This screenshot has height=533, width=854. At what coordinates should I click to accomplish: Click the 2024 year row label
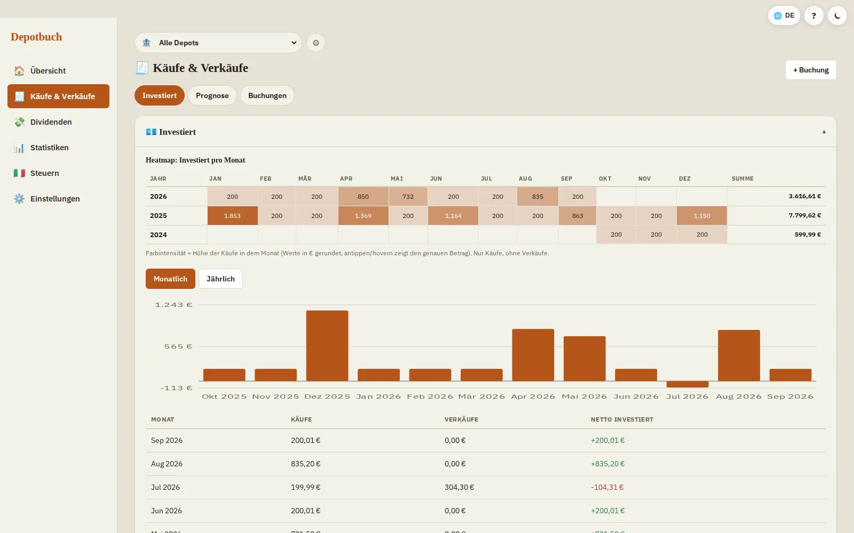158,235
